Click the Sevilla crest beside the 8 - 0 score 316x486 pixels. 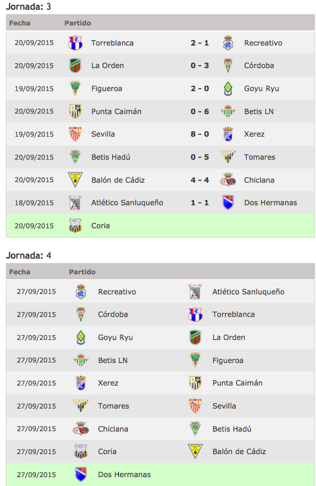75,134
